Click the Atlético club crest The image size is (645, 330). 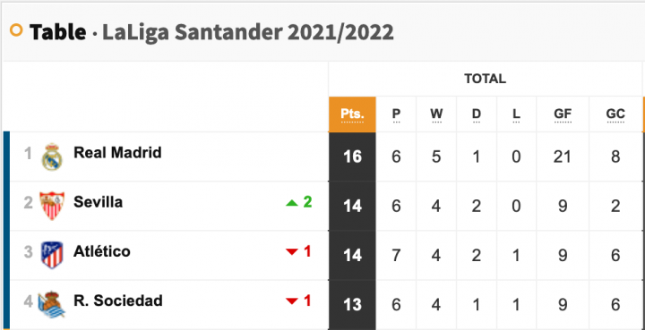point(52,255)
